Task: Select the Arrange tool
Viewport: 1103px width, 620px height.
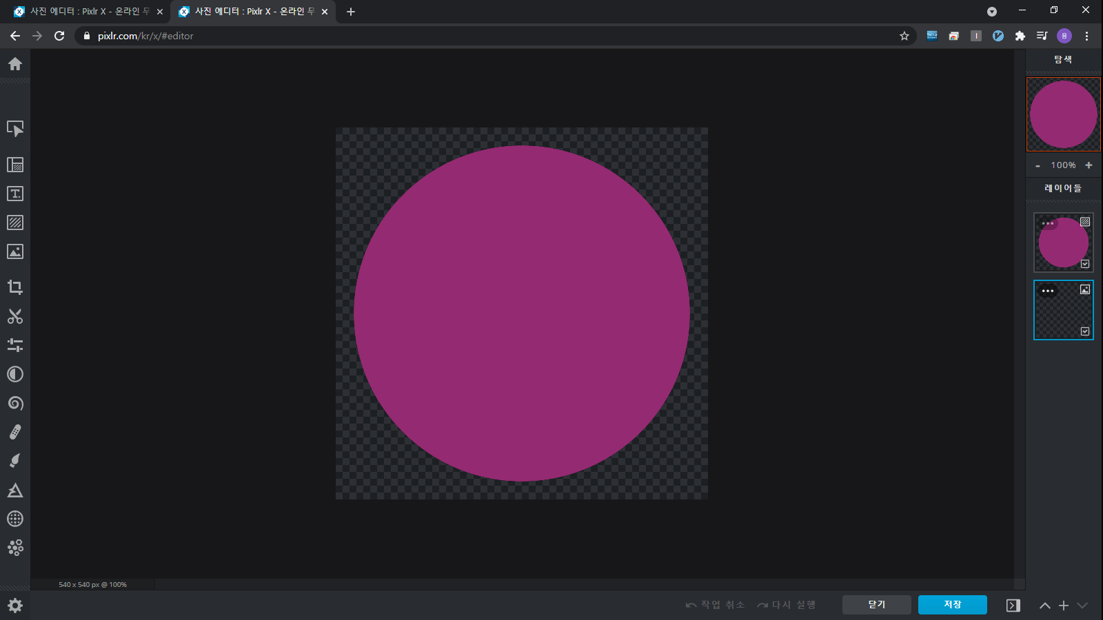Action: pos(15,129)
